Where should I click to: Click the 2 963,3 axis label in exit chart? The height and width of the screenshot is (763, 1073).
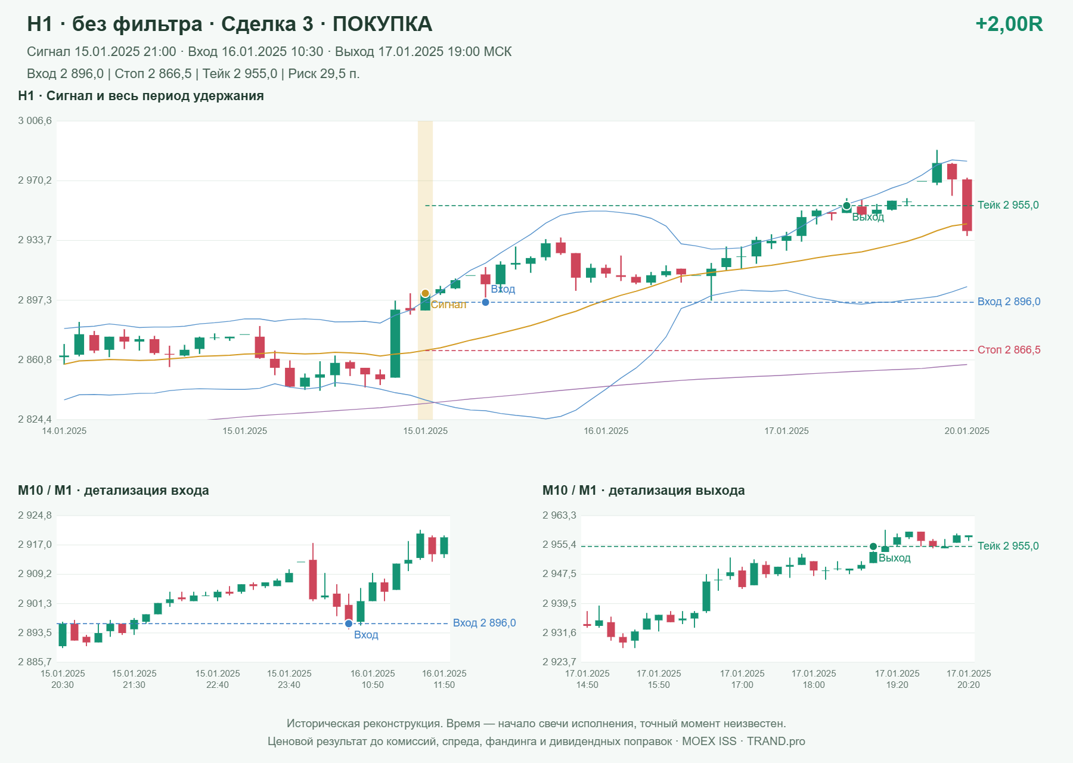pyautogui.click(x=559, y=516)
